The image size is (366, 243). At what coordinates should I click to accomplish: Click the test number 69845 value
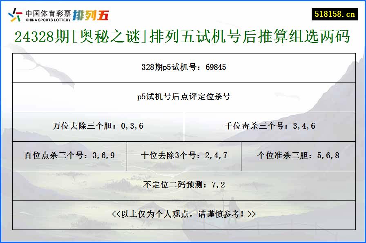pos(215,68)
